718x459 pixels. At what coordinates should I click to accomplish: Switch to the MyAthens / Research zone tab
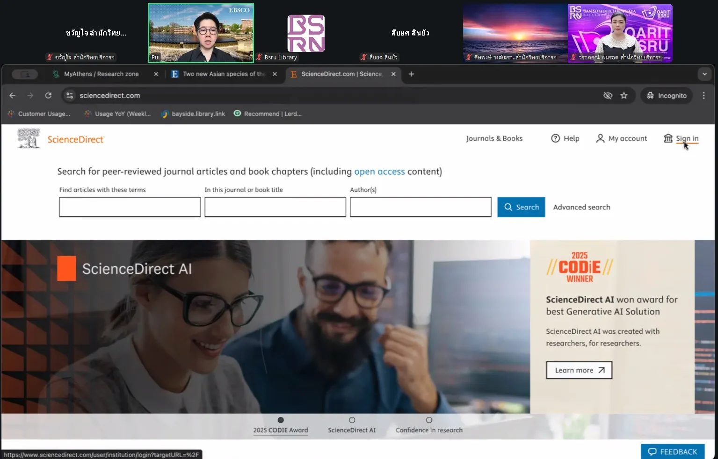click(101, 74)
